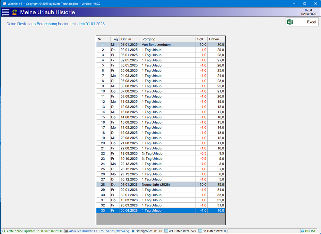This screenshot has width=321, height=234.
Task: Click the Worktime app icon in title bar
Action: click(x=4, y=4)
